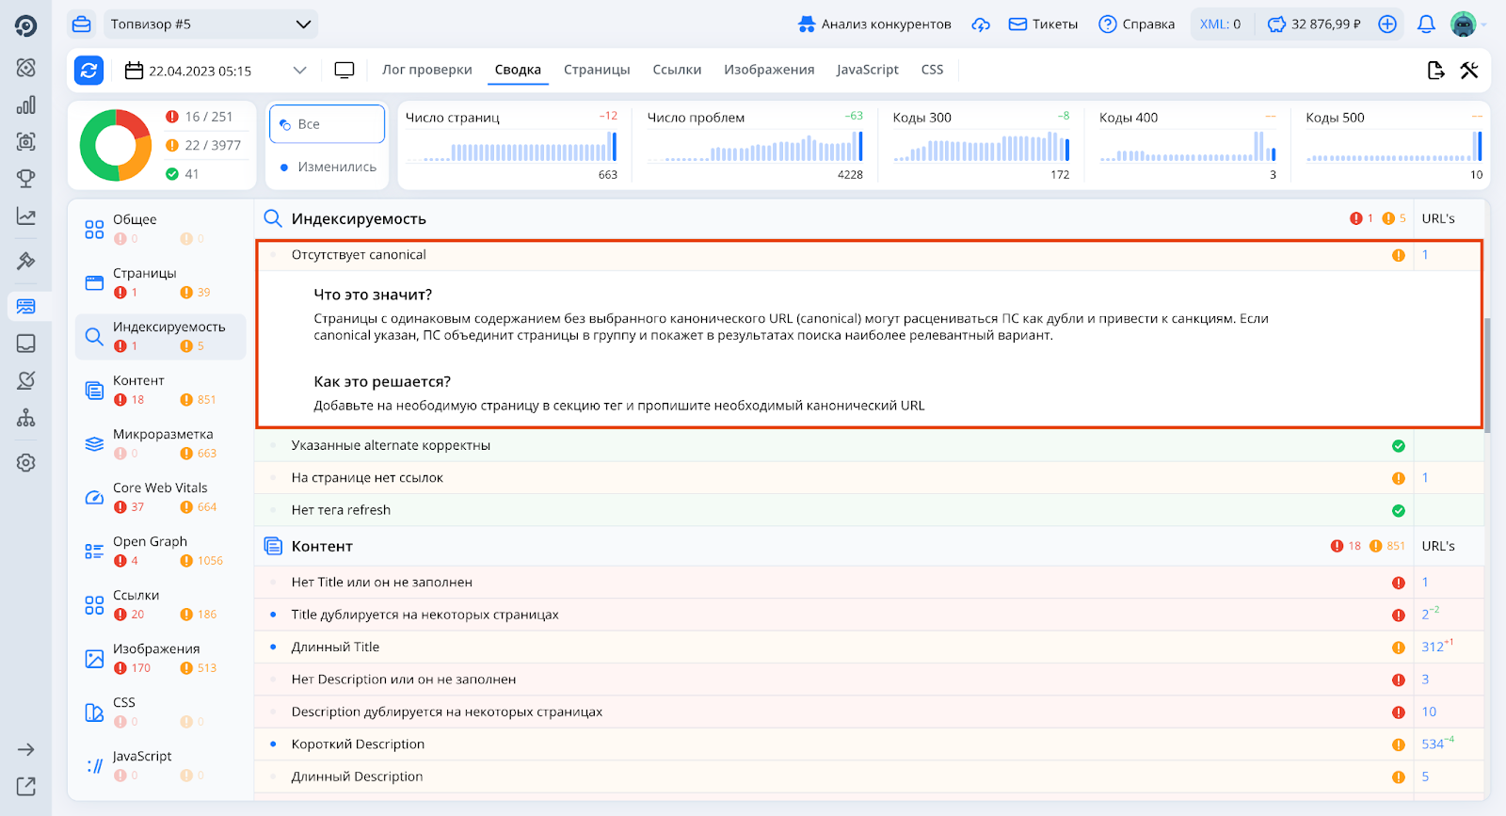
Task: Click the export report icon
Action: coord(1435,71)
